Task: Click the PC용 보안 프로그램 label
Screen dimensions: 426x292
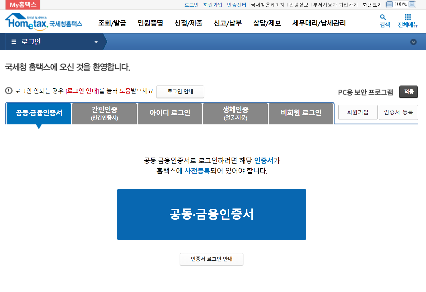Action: pos(366,92)
